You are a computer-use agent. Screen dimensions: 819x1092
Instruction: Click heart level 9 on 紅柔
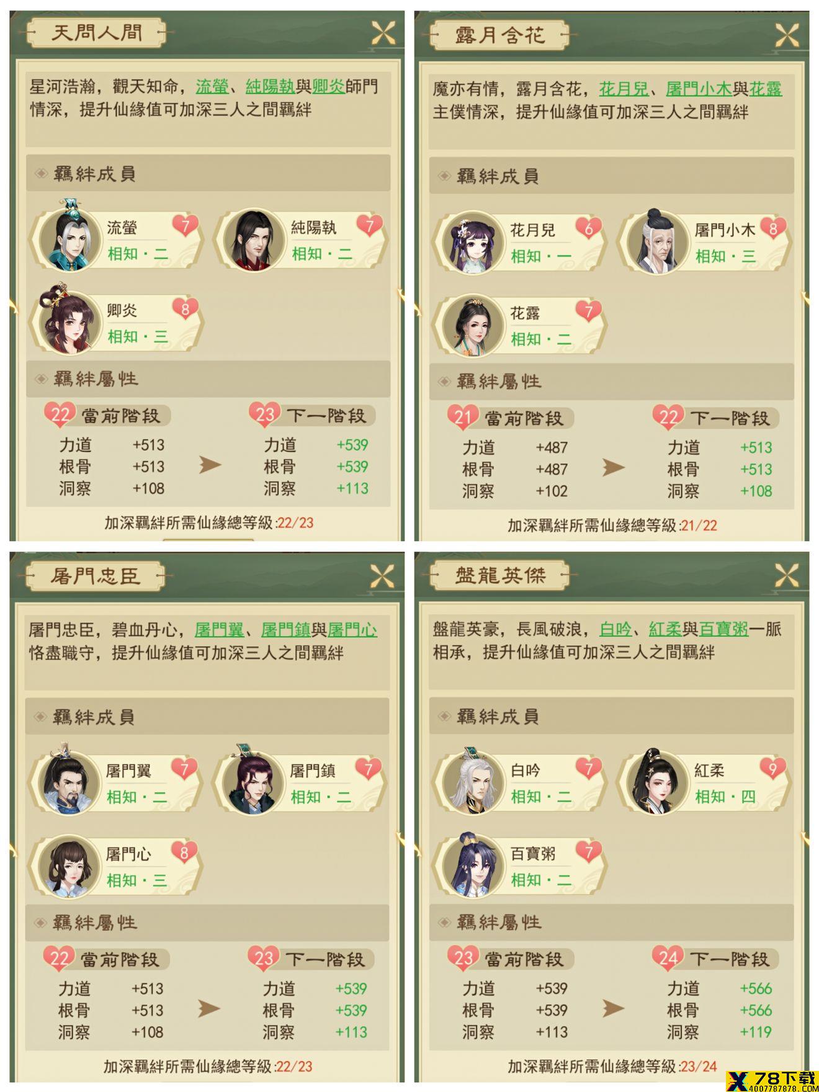pyautogui.click(x=773, y=769)
